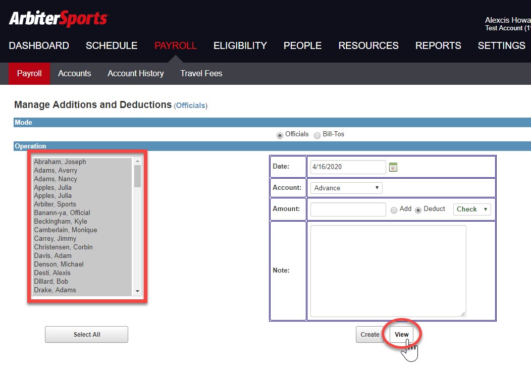Choose the Add amount radio button
The width and height of the screenshot is (531, 370).
394,210
